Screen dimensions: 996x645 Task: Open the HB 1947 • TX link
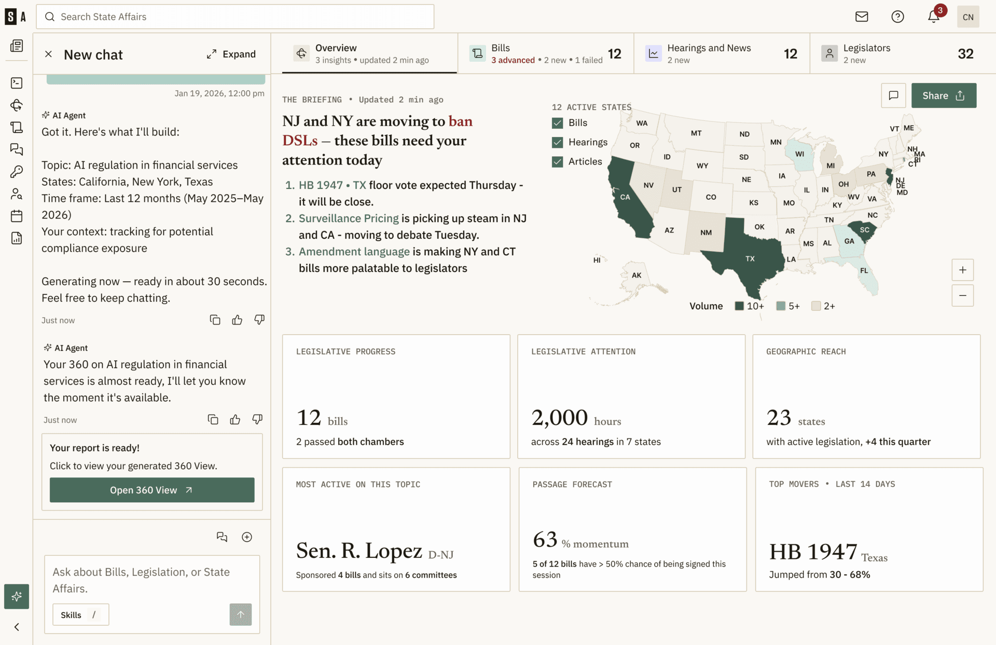333,185
